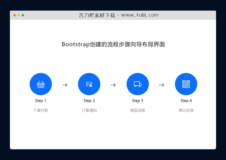Viewport: 226px width, 160px height.
Task: Click the 订单通知 text under Step 2
Action: coord(89,110)
